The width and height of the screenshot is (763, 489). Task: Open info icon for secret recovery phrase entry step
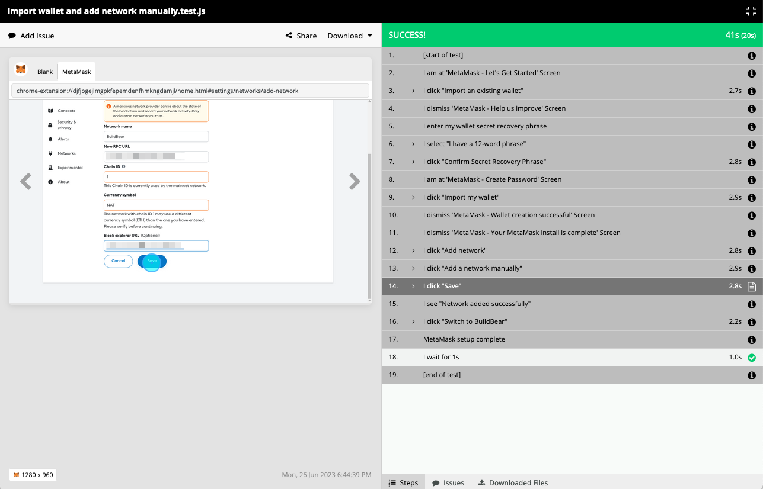coord(751,127)
